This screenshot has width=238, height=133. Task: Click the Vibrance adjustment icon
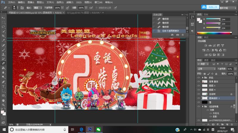[x=223, y=46]
